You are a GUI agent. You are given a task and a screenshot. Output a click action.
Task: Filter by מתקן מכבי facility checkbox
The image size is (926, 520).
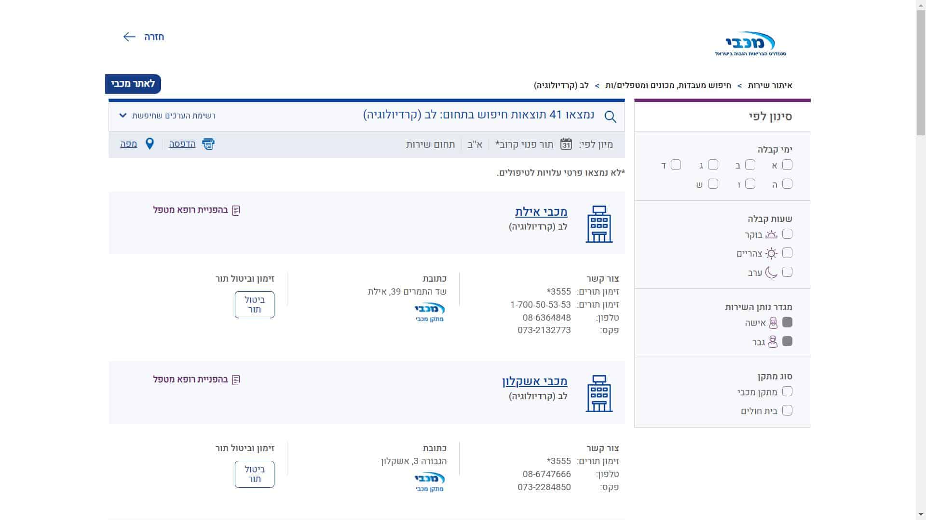coord(787,391)
